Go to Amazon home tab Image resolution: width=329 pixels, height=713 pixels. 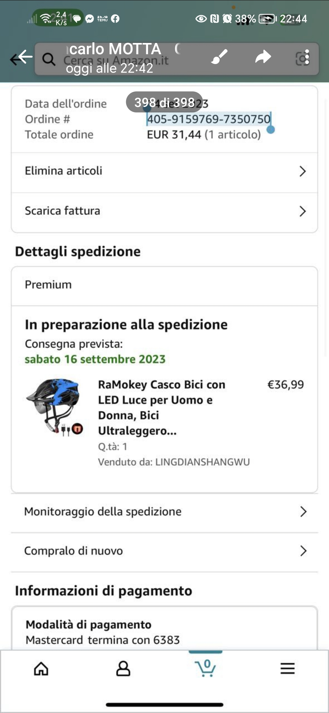coord(41,669)
